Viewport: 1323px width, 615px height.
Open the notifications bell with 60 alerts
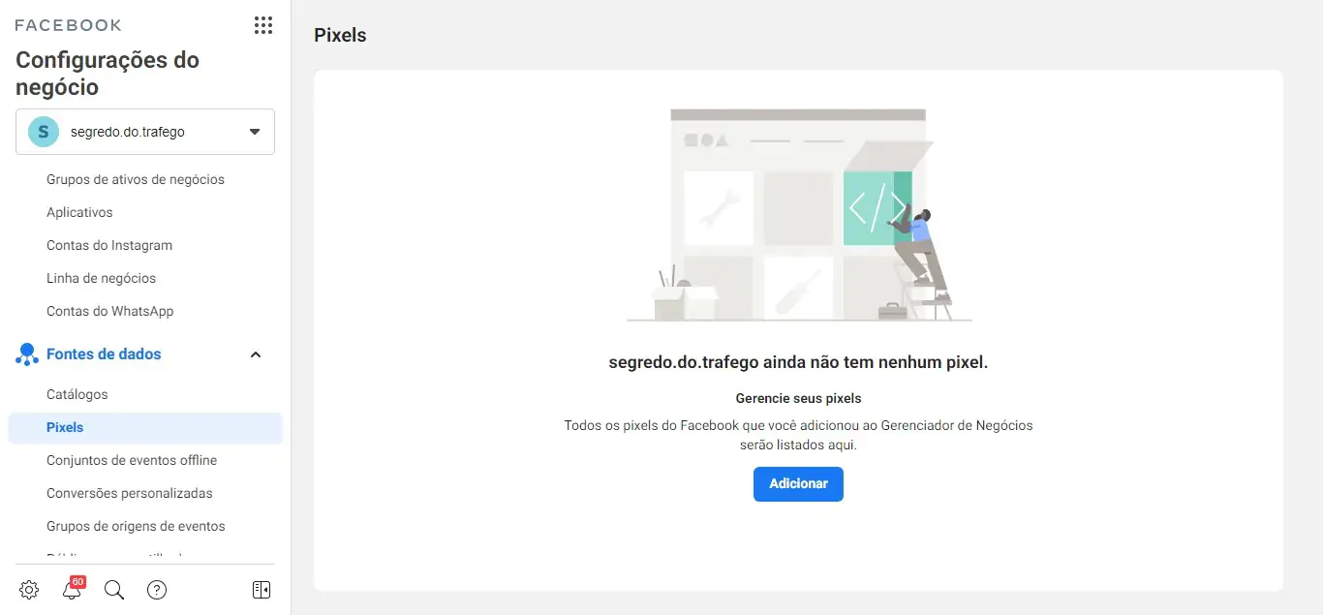tap(72, 590)
